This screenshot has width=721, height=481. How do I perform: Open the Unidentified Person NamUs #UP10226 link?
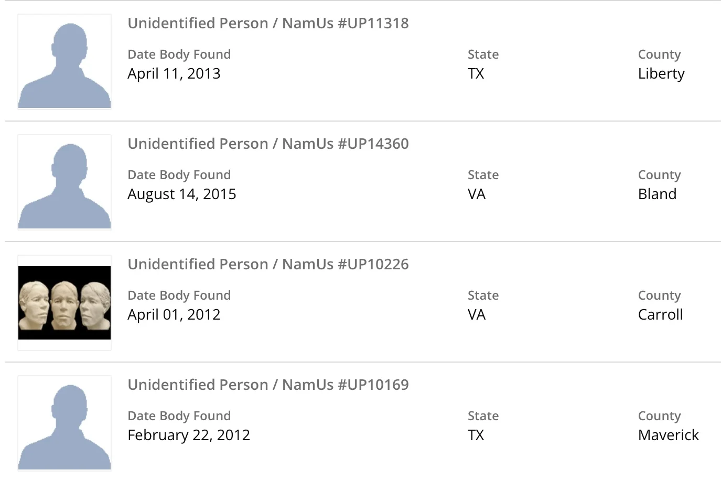(268, 265)
